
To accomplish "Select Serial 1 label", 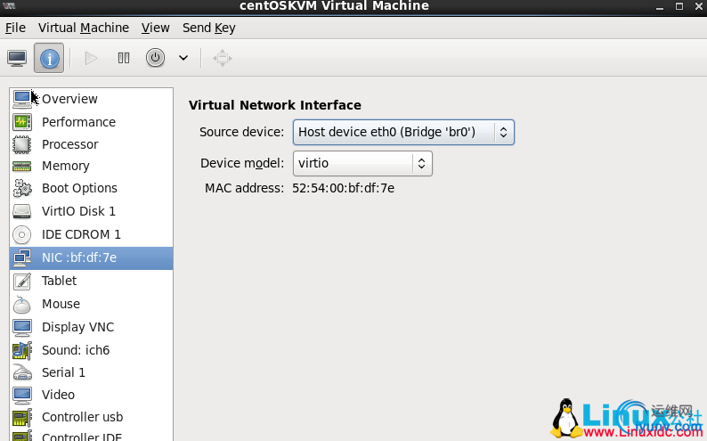I will 63,372.
